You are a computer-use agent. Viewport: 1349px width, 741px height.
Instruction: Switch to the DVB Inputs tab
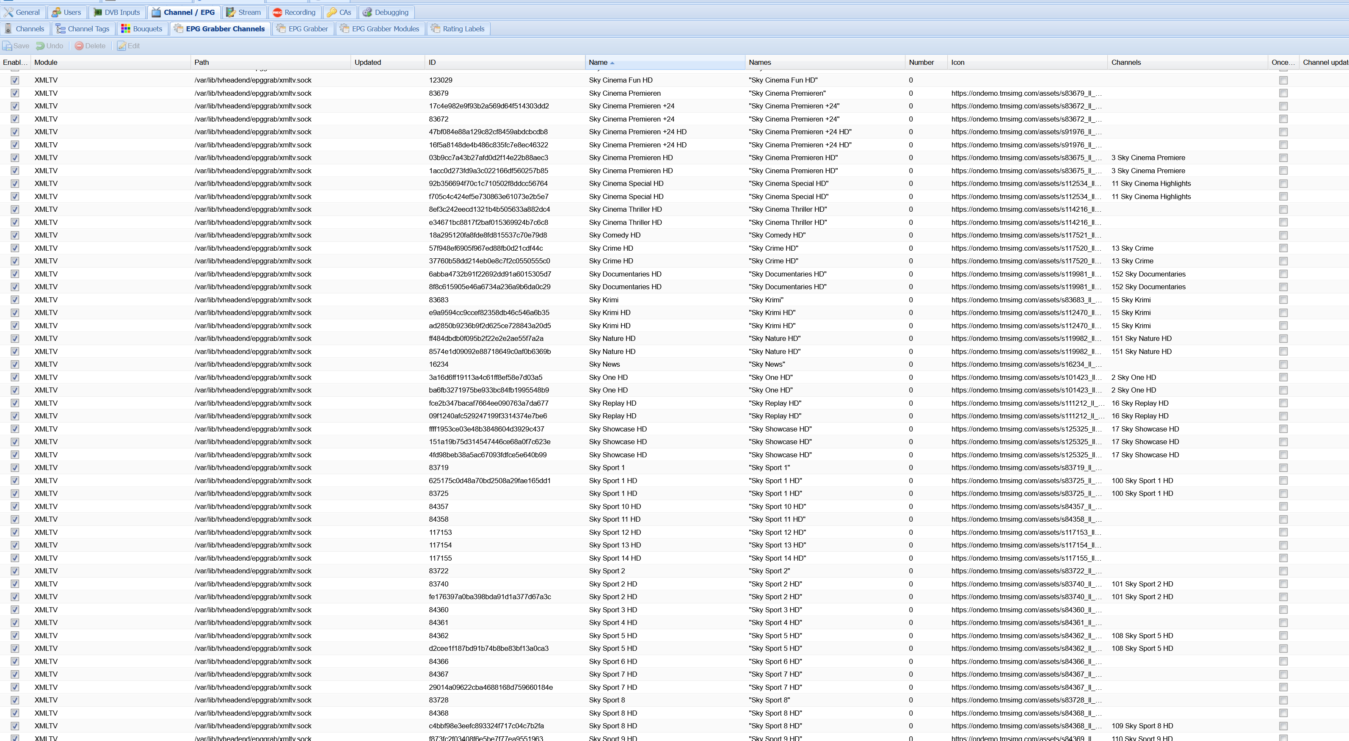[x=117, y=12]
